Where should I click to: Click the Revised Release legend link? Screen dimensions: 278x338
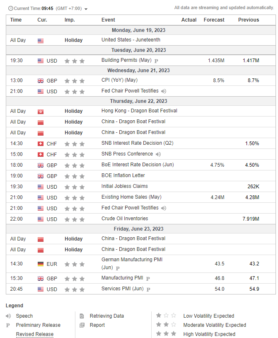pyautogui.click(x=35, y=334)
